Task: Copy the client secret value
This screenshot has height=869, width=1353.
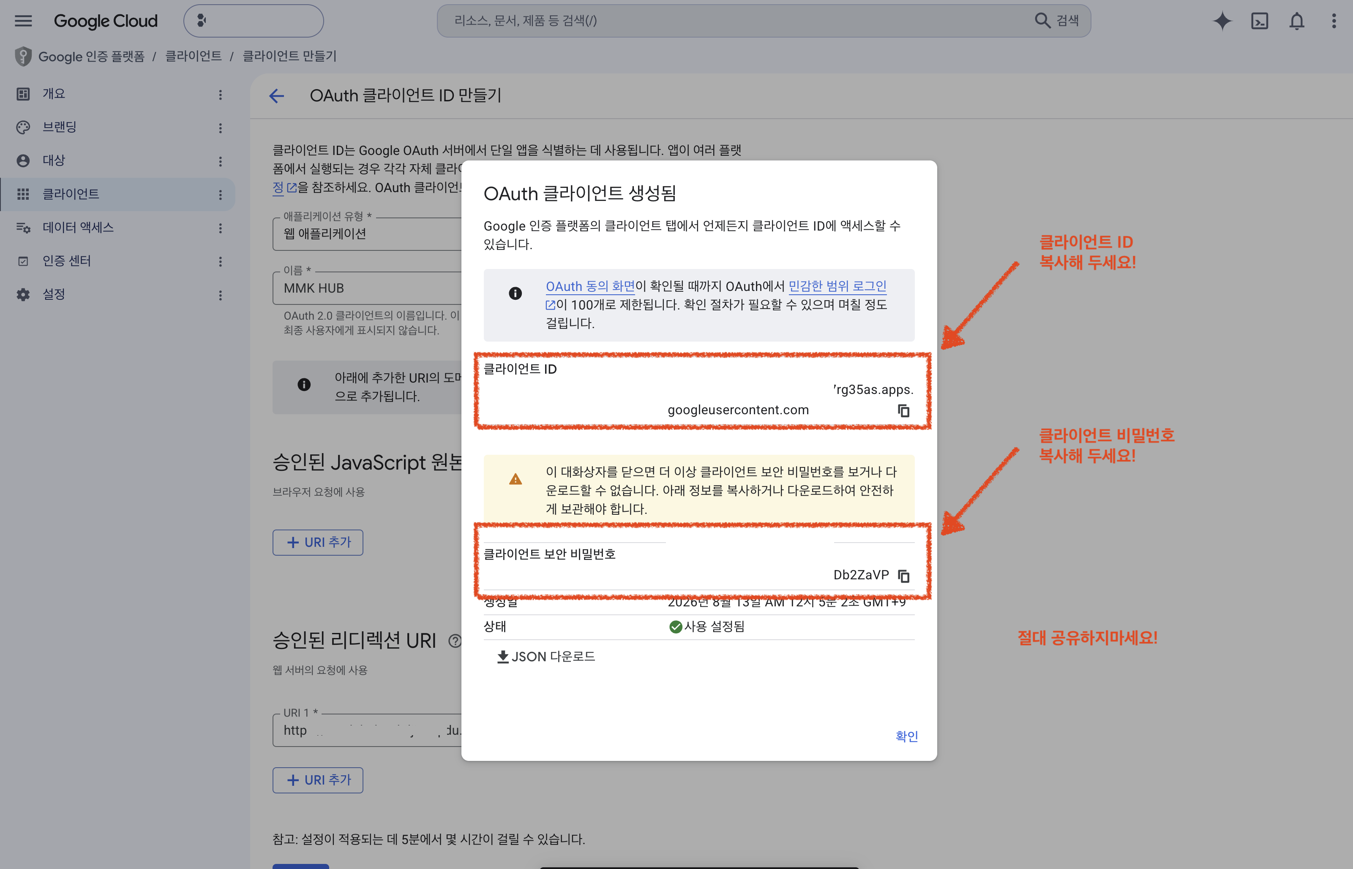Action: point(903,576)
